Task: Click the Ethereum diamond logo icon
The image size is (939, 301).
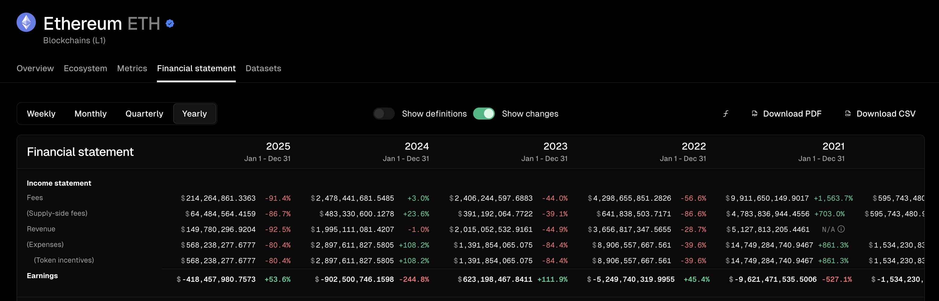Action: click(x=26, y=23)
